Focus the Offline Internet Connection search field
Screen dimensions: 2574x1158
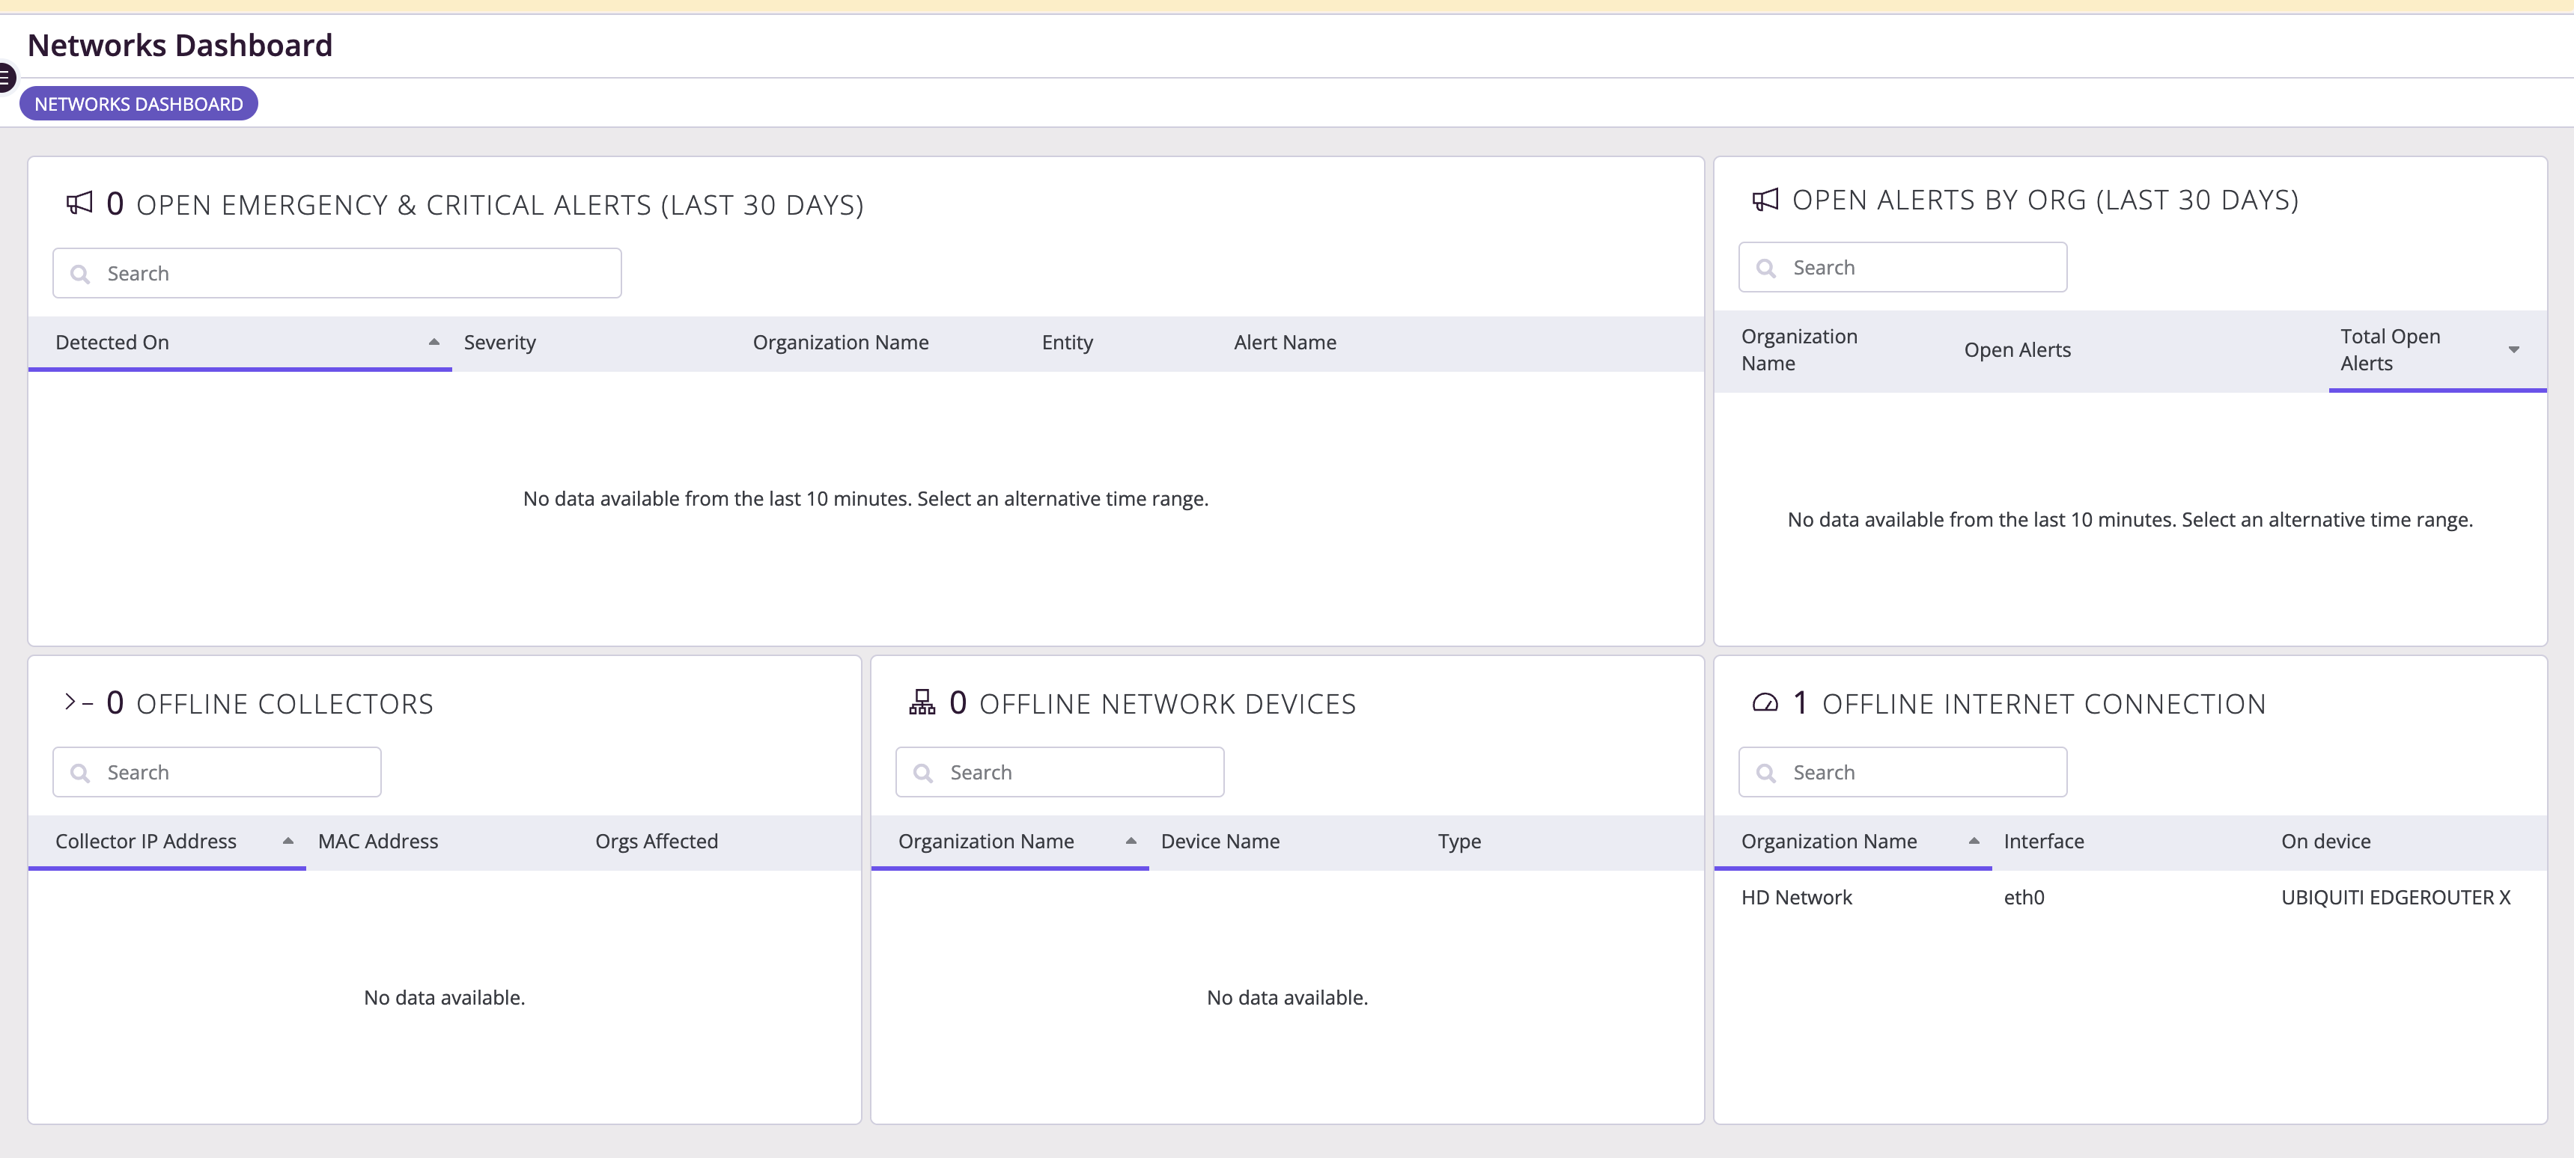1902,773
